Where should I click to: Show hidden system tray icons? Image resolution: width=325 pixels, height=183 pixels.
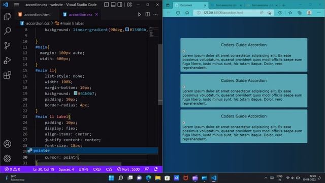[x=266, y=178]
